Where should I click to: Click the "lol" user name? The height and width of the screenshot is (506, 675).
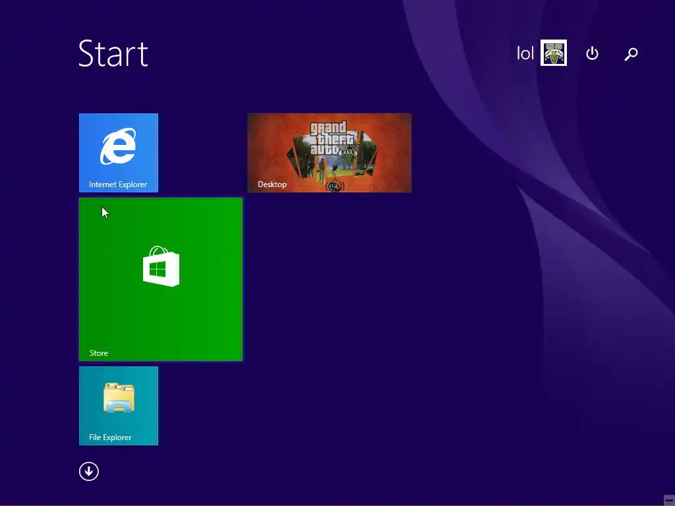[525, 53]
